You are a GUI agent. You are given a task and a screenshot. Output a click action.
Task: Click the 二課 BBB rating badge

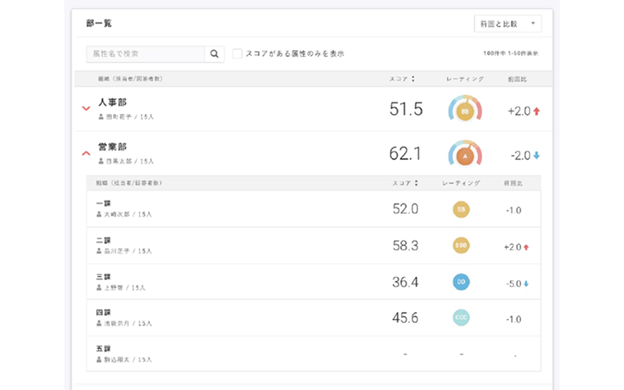461,246
